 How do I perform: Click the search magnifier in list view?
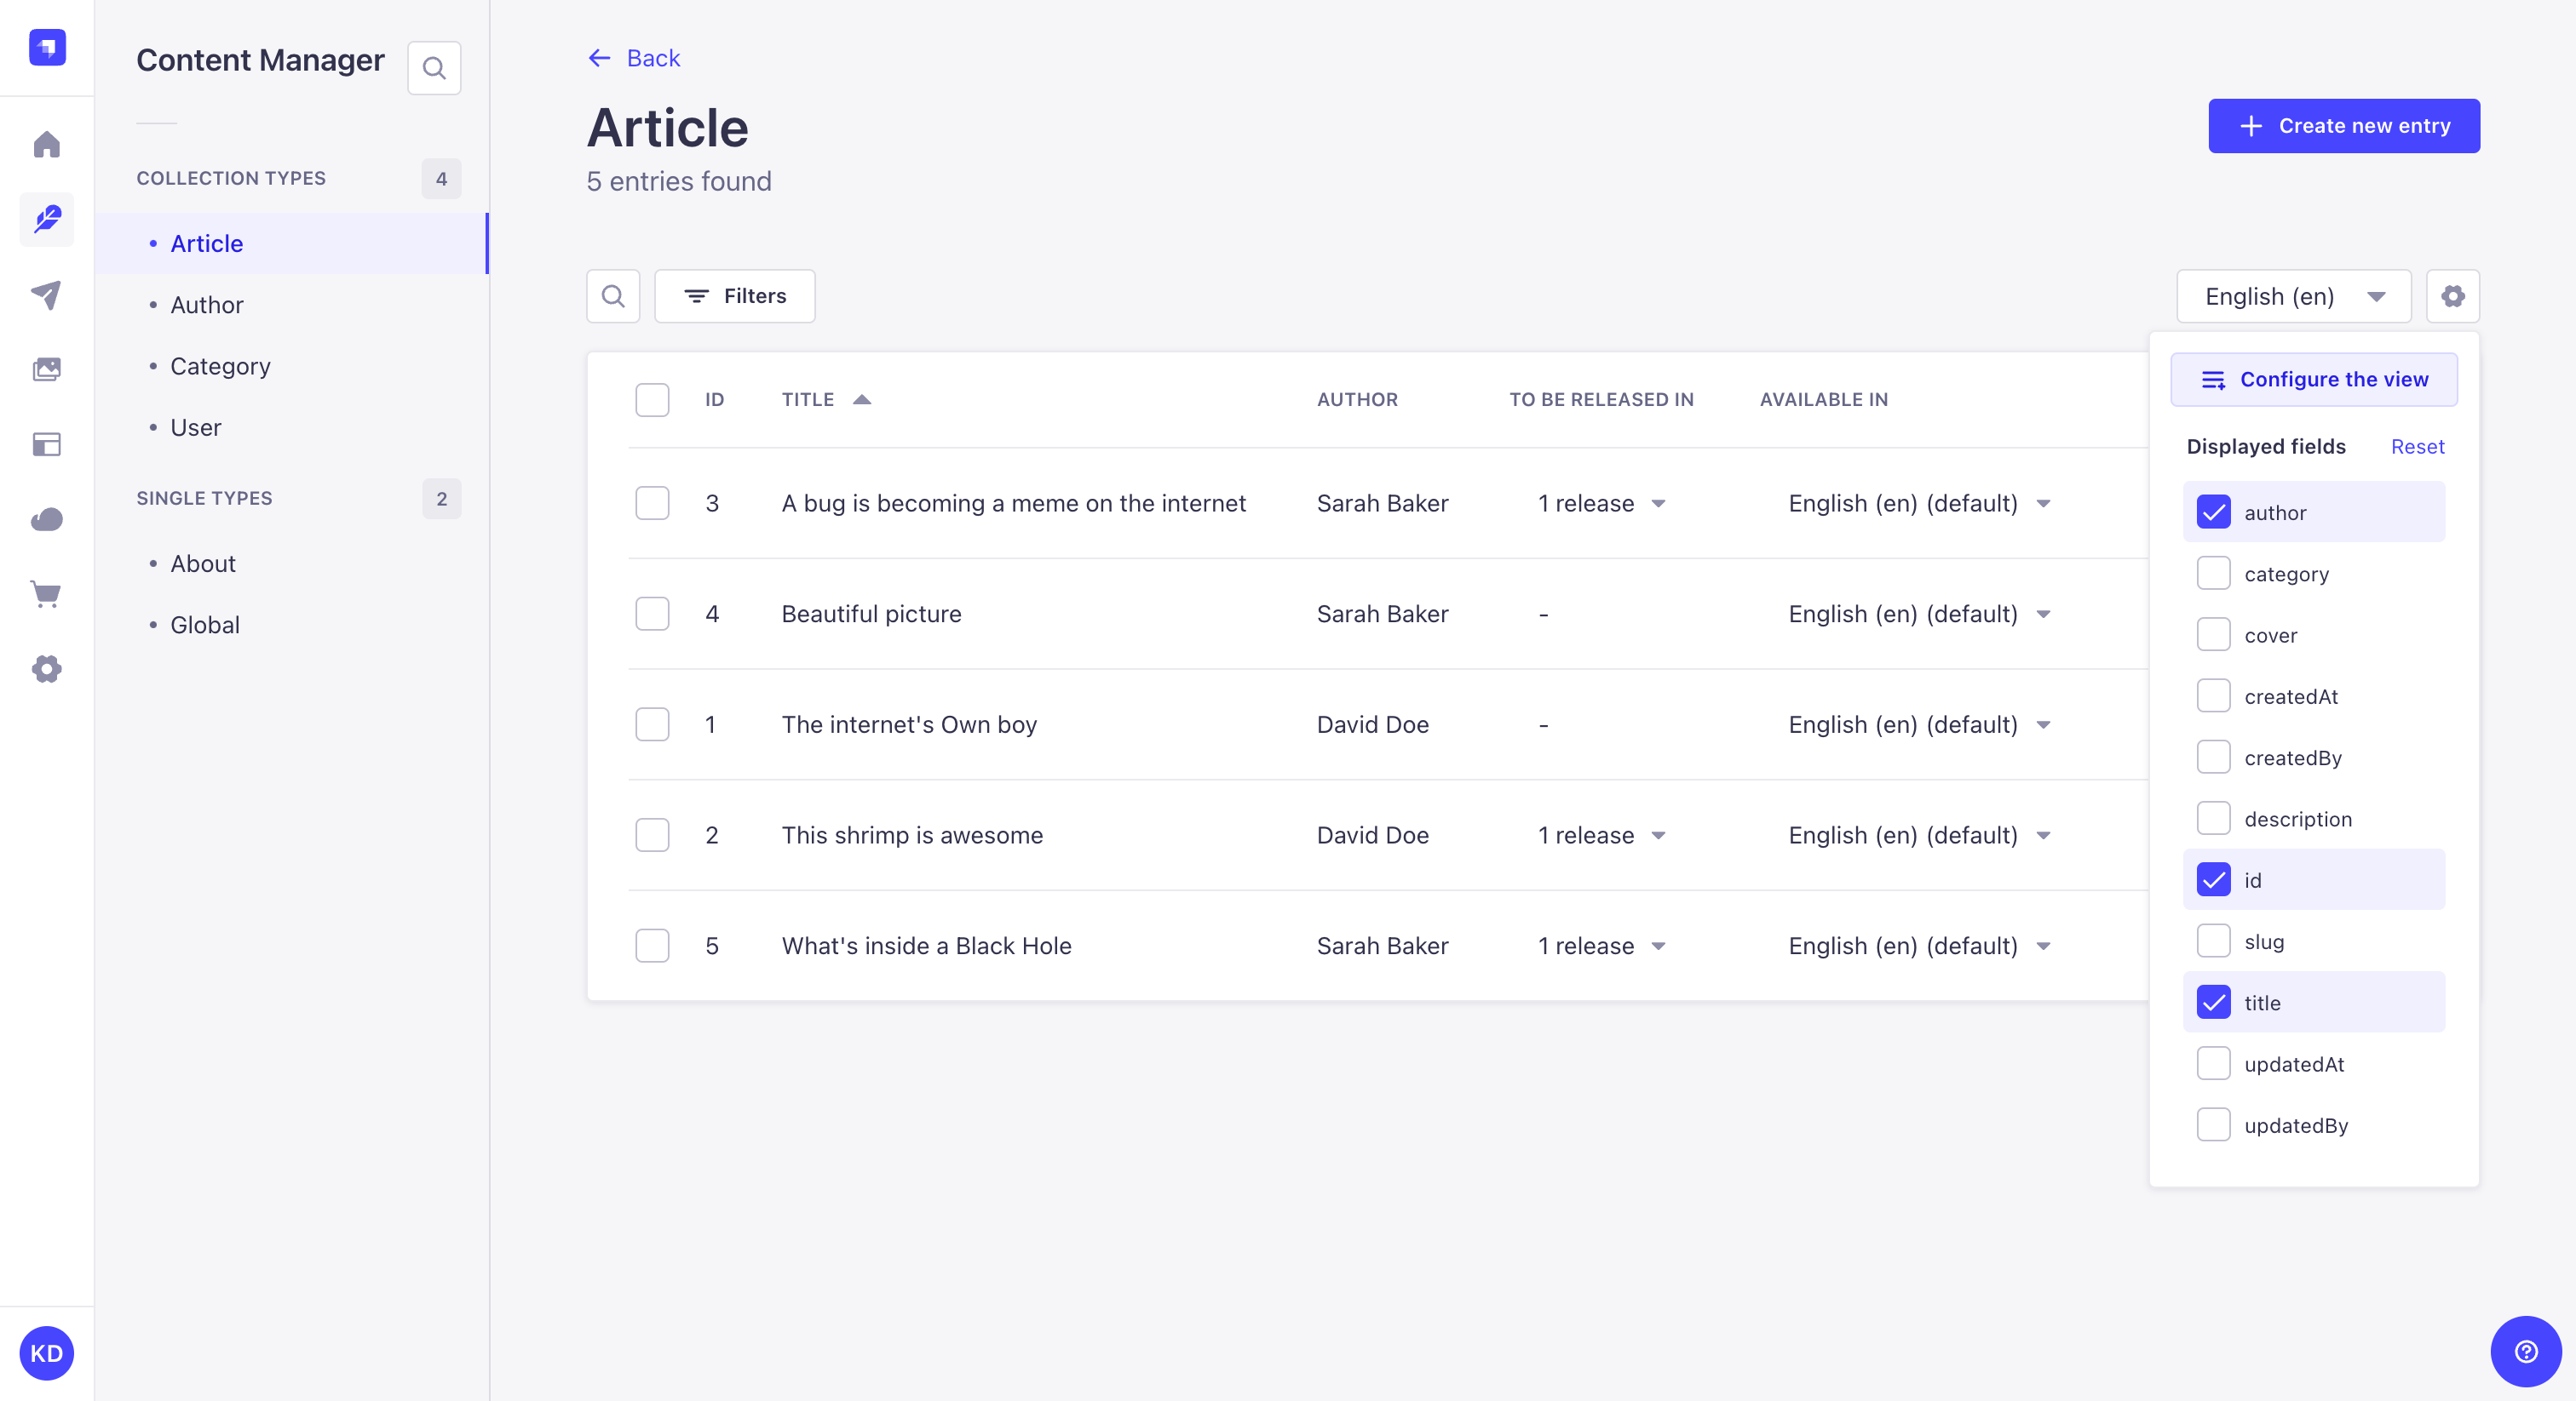point(613,297)
